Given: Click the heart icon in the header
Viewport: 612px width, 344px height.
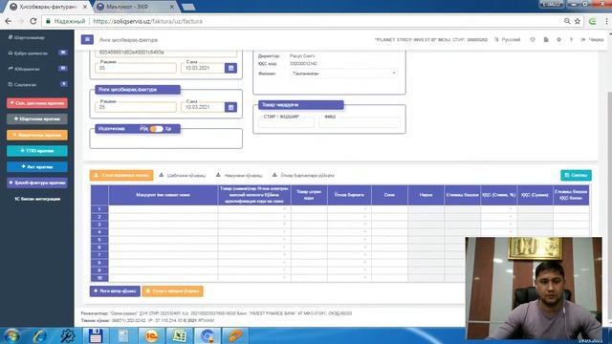Looking at the screenshot, I should pyautogui.click(x=533, y=40).
